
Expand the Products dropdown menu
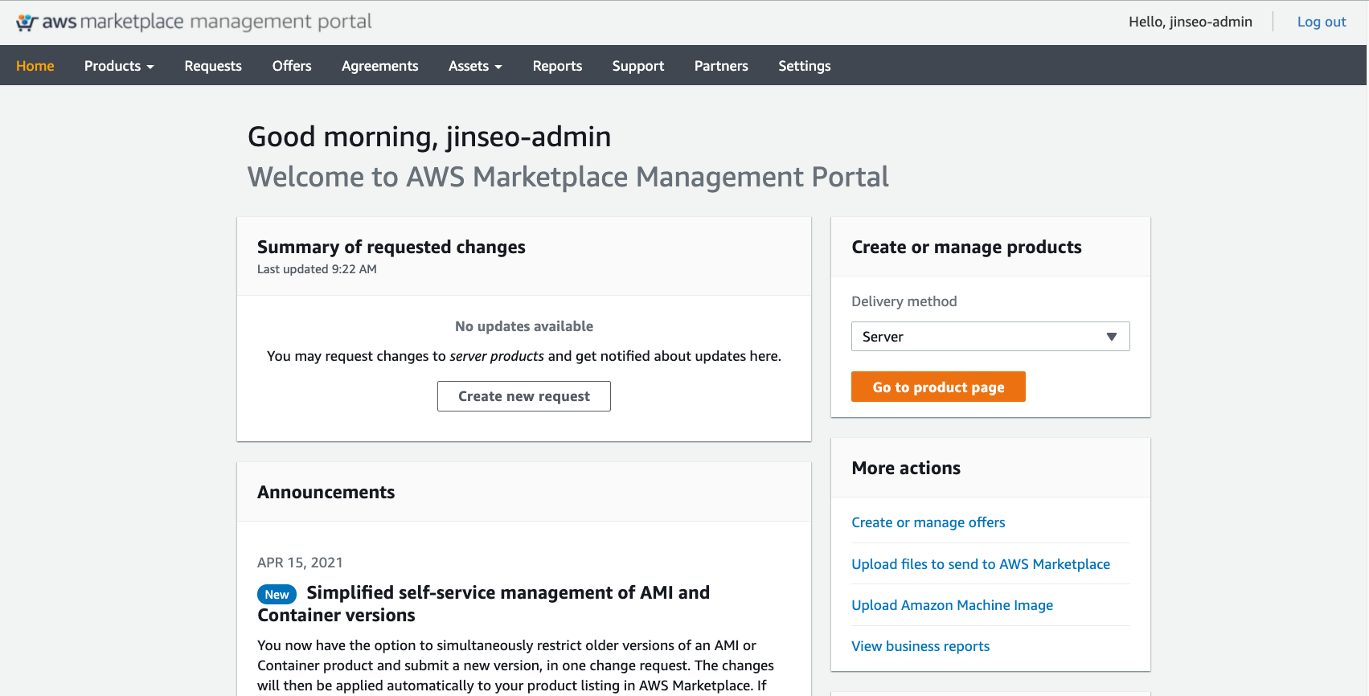coord(119,66)
